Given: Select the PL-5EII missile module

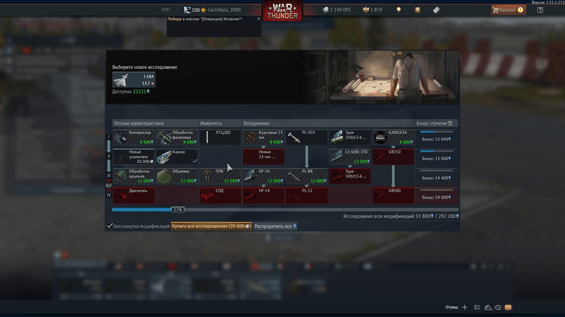Looking at the screenshot, I should [307, 137].
